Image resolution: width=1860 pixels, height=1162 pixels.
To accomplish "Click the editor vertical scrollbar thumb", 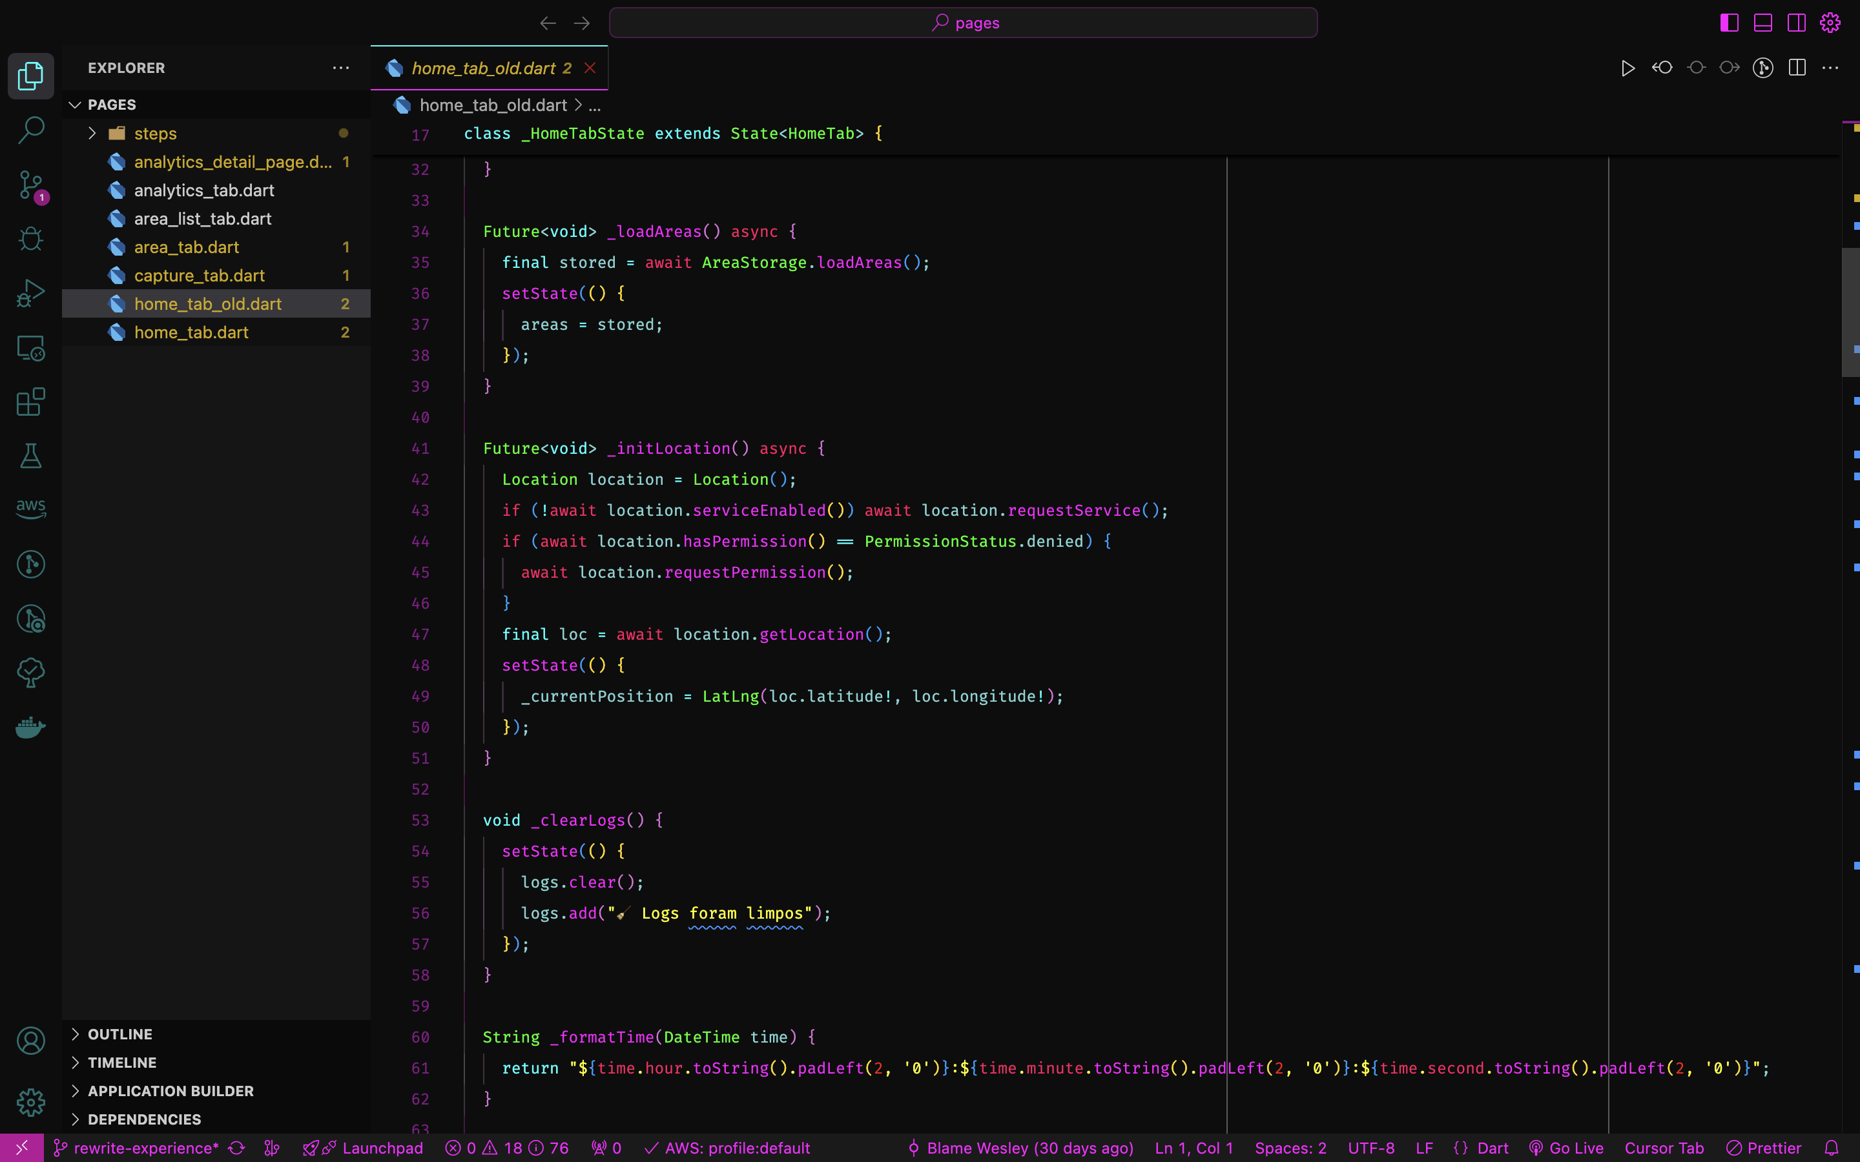I will click(x=1850, y=311).
